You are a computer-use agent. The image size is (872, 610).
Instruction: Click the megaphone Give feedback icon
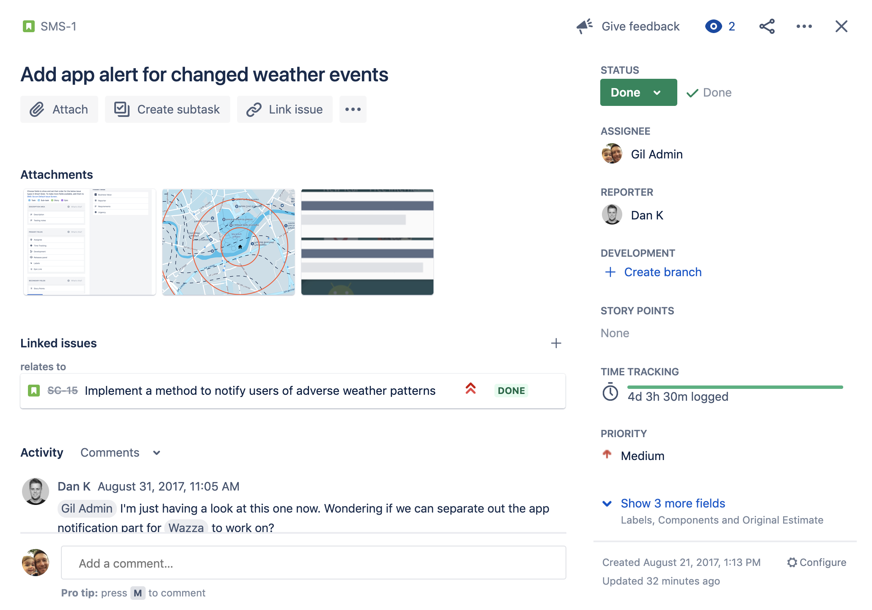tap(585, 26)
